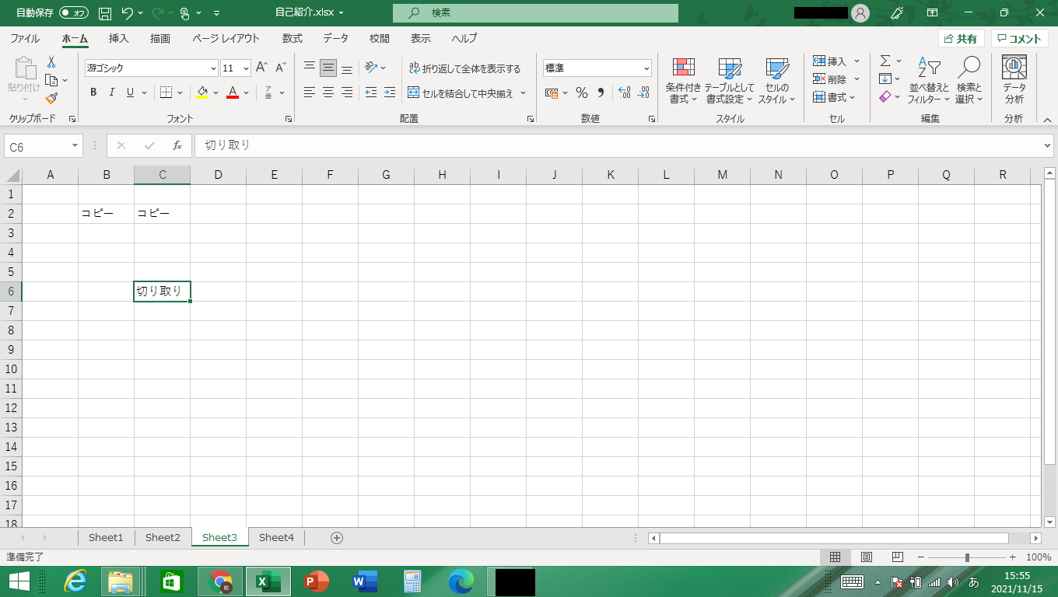Viewport: 1058px width, 597px height.
Task: Click the Share (共有) button
Action: [x=962, y=39]
